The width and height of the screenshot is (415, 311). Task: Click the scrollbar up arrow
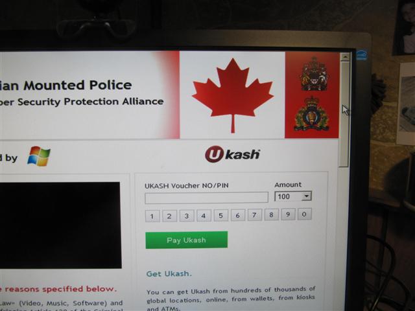345,56
